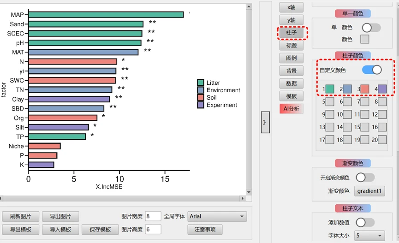This screenshot has width=399, height=243.
Task: Toggle the 单一颜色 switch on
Action: click(371, 28)
